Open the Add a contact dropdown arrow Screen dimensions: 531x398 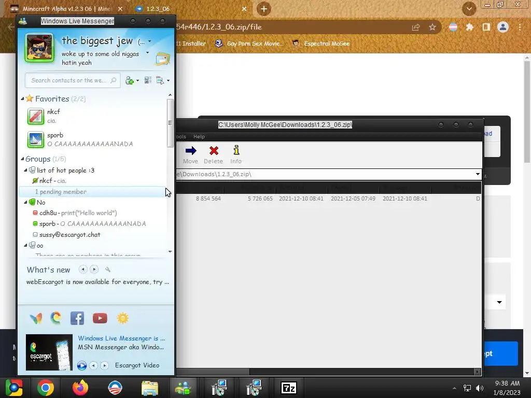137,81
